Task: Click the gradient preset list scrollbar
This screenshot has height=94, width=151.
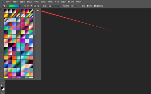Action: coord(34,23)
